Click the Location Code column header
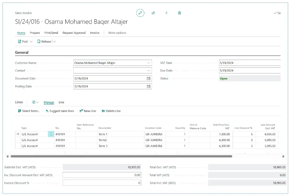Screen dimensions: 291x196 tap(153, 128)
